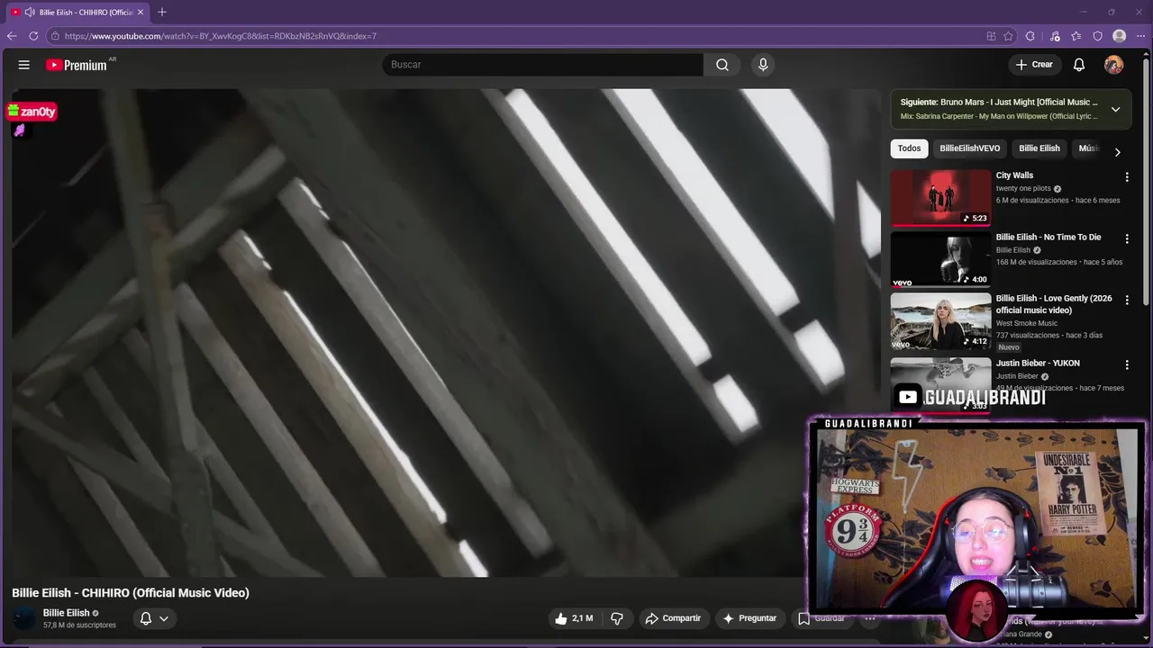Open options for Love Gently video
Screen dimensions: 1153x648
pos(1126,300)
